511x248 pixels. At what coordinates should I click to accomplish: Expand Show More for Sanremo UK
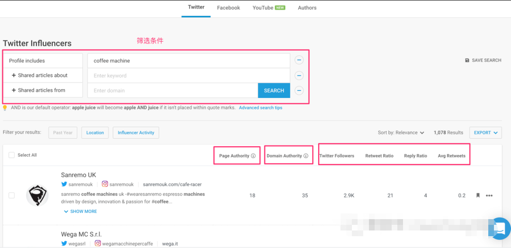pos(80,212)
